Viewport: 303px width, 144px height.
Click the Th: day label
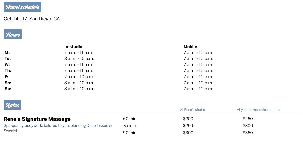[8, 71]
